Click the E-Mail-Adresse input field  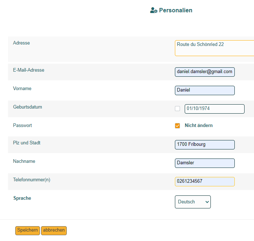point(205,72)
